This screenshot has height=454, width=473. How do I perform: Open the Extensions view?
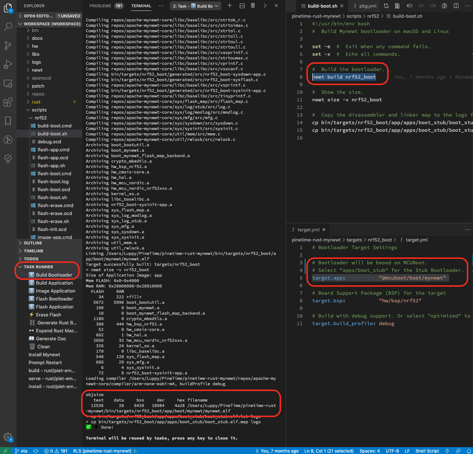(8, 102)
